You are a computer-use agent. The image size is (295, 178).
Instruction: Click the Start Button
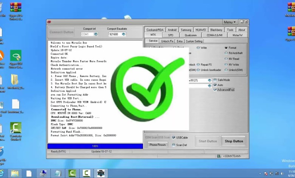[x=208, y=141]
